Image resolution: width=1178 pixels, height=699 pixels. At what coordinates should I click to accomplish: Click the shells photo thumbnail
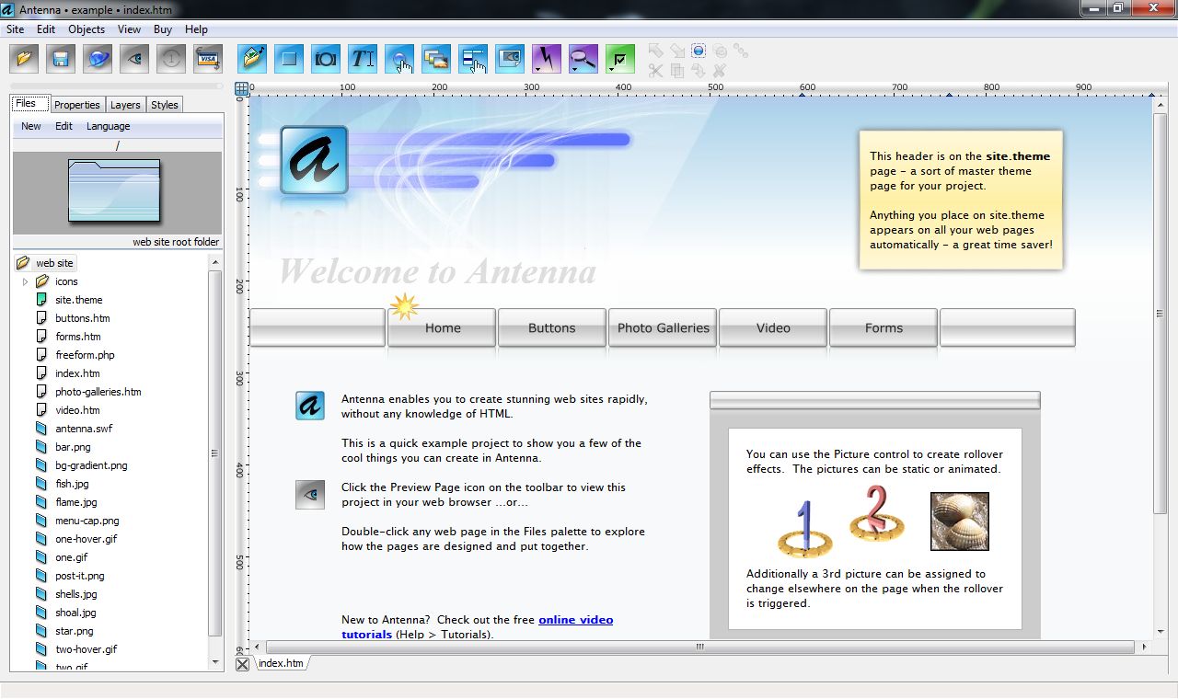coord(960,521)
